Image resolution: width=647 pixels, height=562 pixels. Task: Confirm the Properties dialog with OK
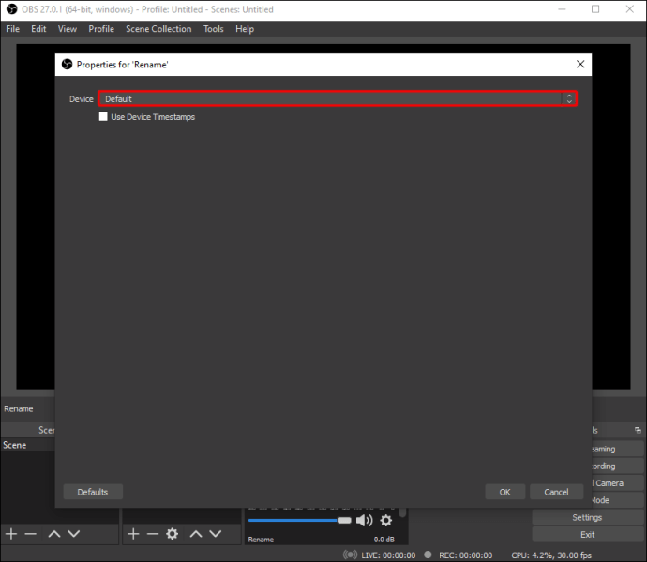click(x=505, y=492)
